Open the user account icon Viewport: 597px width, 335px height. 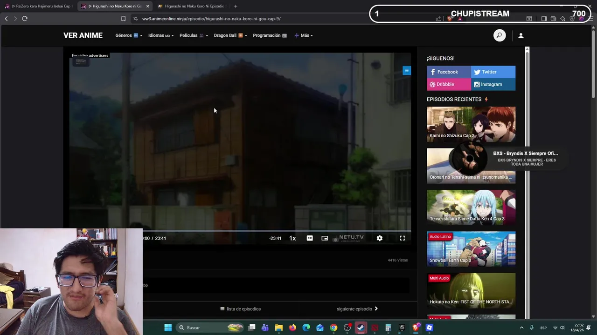(521, 35)
